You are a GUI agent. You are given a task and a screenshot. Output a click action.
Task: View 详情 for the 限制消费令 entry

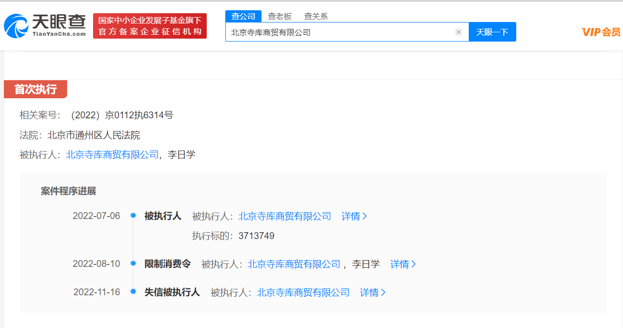(403, 264)
